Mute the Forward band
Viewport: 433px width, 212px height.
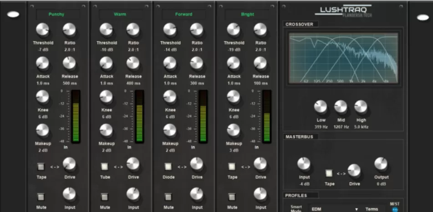pos(168,197)
